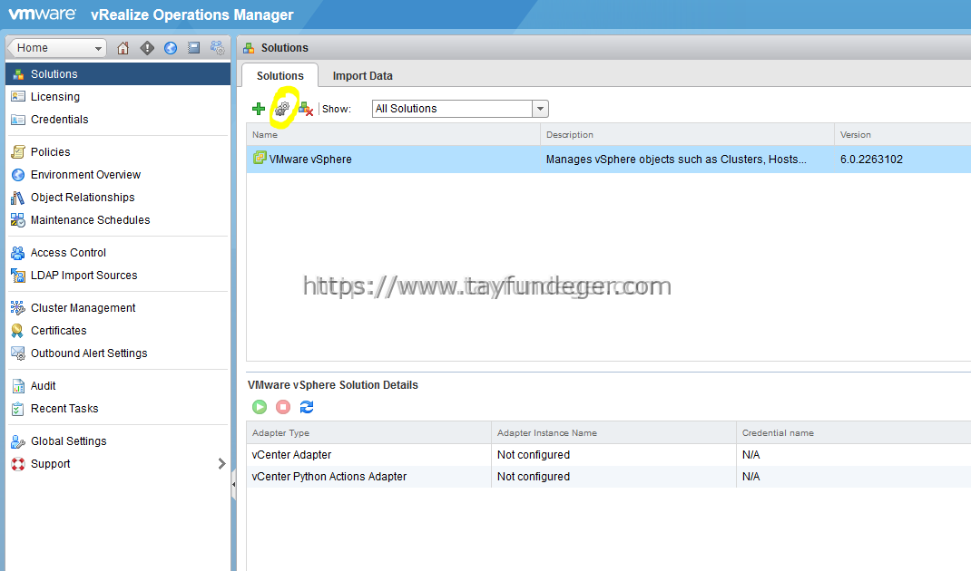Switch to the Solutions tab
Image resolution: width=971 pixels, height=571 pixels.
coord(280,75)
